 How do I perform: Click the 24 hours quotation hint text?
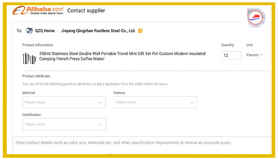95,84
